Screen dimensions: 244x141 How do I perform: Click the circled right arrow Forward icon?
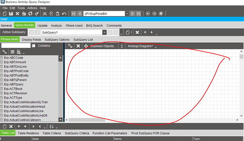pyautogui.click(x=154, y=14)
